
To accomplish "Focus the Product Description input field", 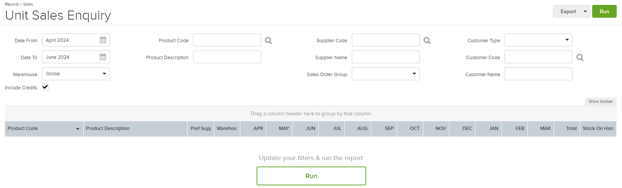I will coord(227,57).
